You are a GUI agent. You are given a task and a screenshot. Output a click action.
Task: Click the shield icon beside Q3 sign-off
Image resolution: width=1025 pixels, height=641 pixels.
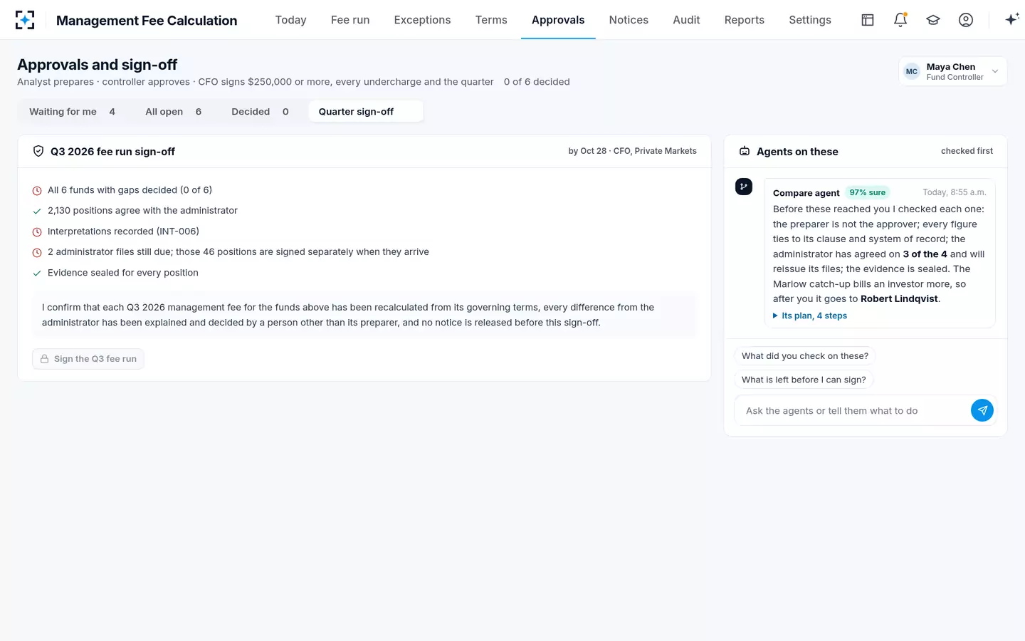(38, 151)
